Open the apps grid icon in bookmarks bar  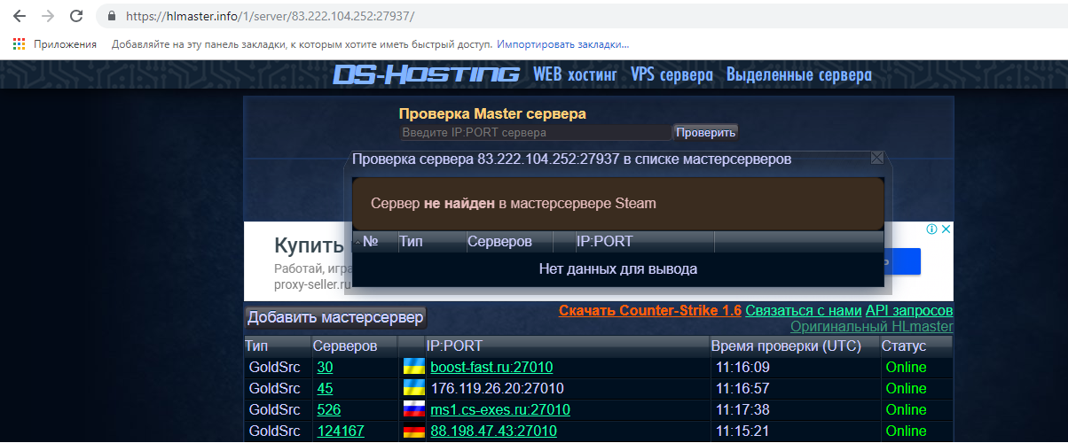click(19, 43)
